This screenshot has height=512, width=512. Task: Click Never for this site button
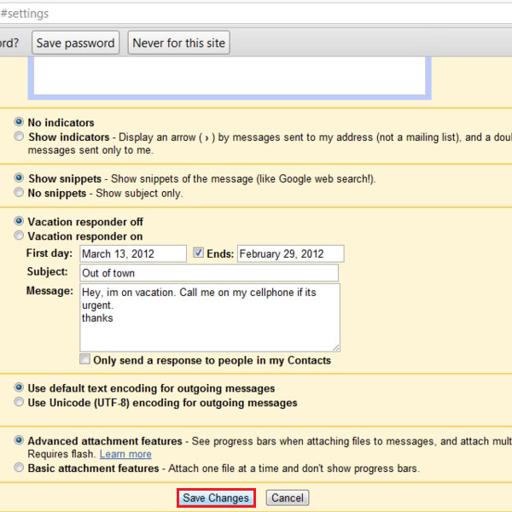pos(178,43)
